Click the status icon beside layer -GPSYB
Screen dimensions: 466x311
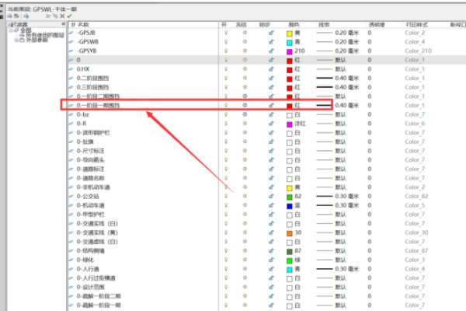(x=72, y=51)
